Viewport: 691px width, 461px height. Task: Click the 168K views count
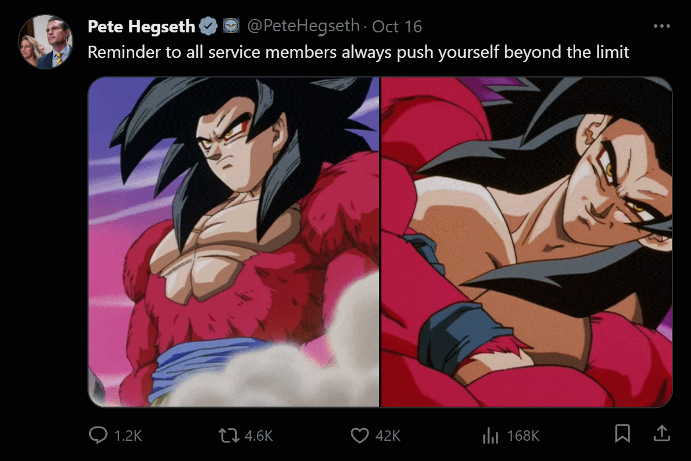523,436
